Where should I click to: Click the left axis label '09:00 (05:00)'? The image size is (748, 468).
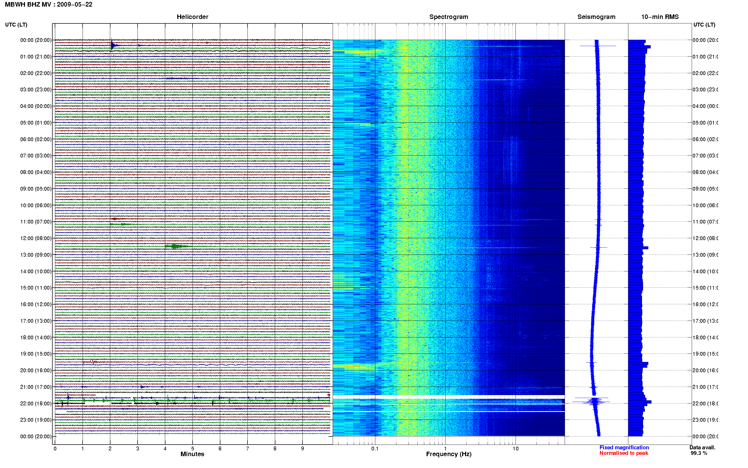point(36,188)
